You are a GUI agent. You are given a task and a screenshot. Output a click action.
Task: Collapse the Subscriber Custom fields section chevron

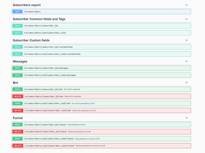click(186, 40)
